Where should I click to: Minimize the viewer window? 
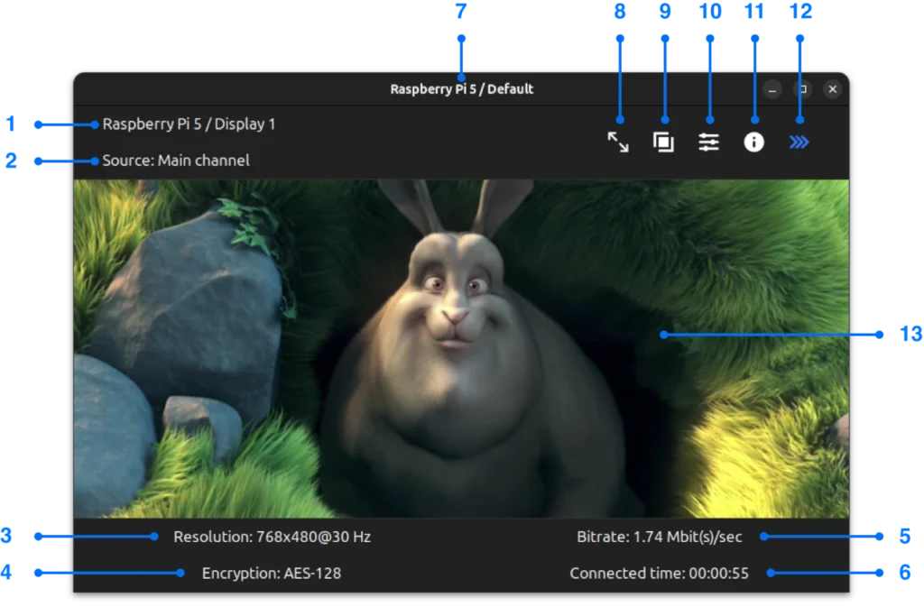click(772, 89)
